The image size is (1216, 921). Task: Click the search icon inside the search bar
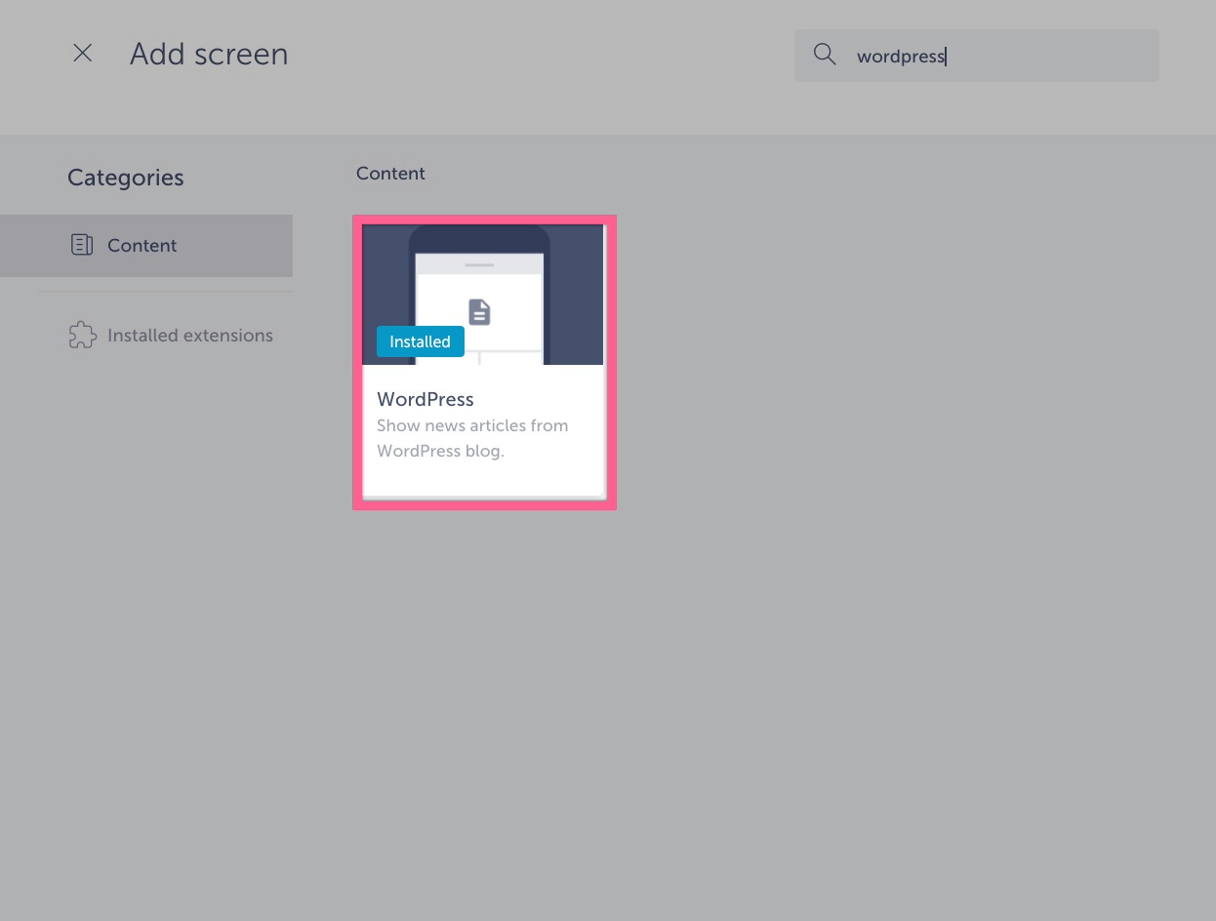[x=825, y=55]
